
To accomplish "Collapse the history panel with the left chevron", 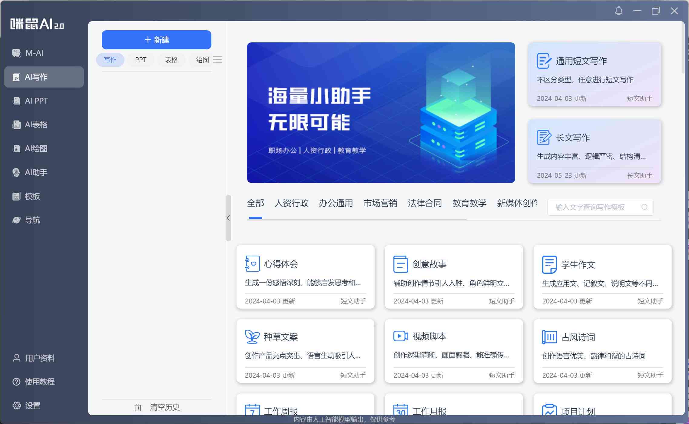I will click(228, 218).
